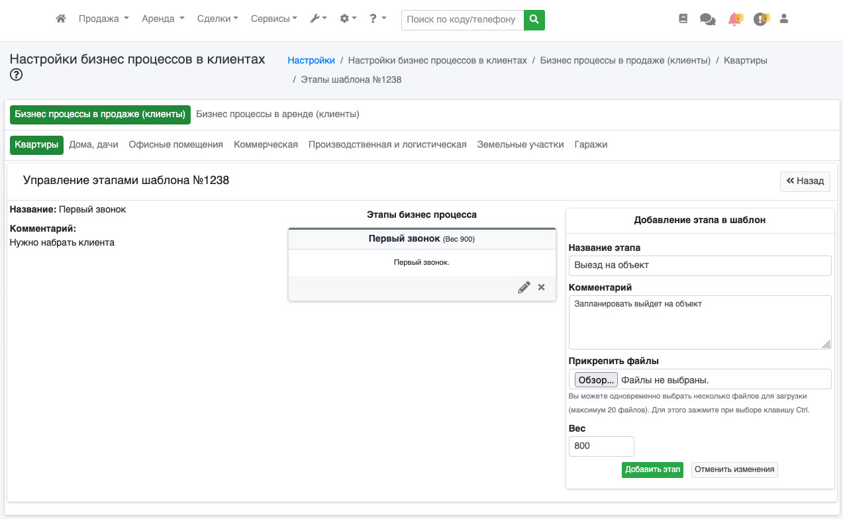Click the green search magnifier button

pos(534,20)
